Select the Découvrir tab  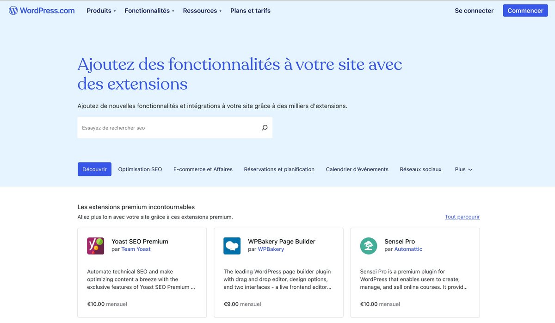[x=94, y=169]
